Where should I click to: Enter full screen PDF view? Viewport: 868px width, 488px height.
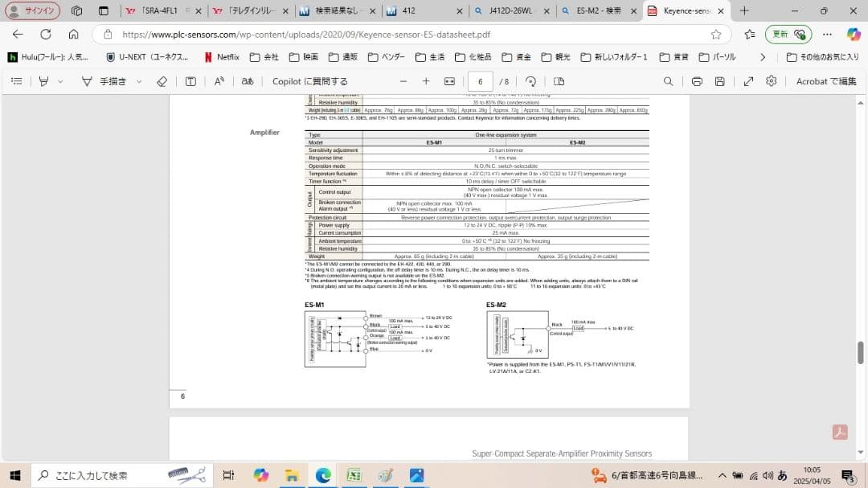748,81
